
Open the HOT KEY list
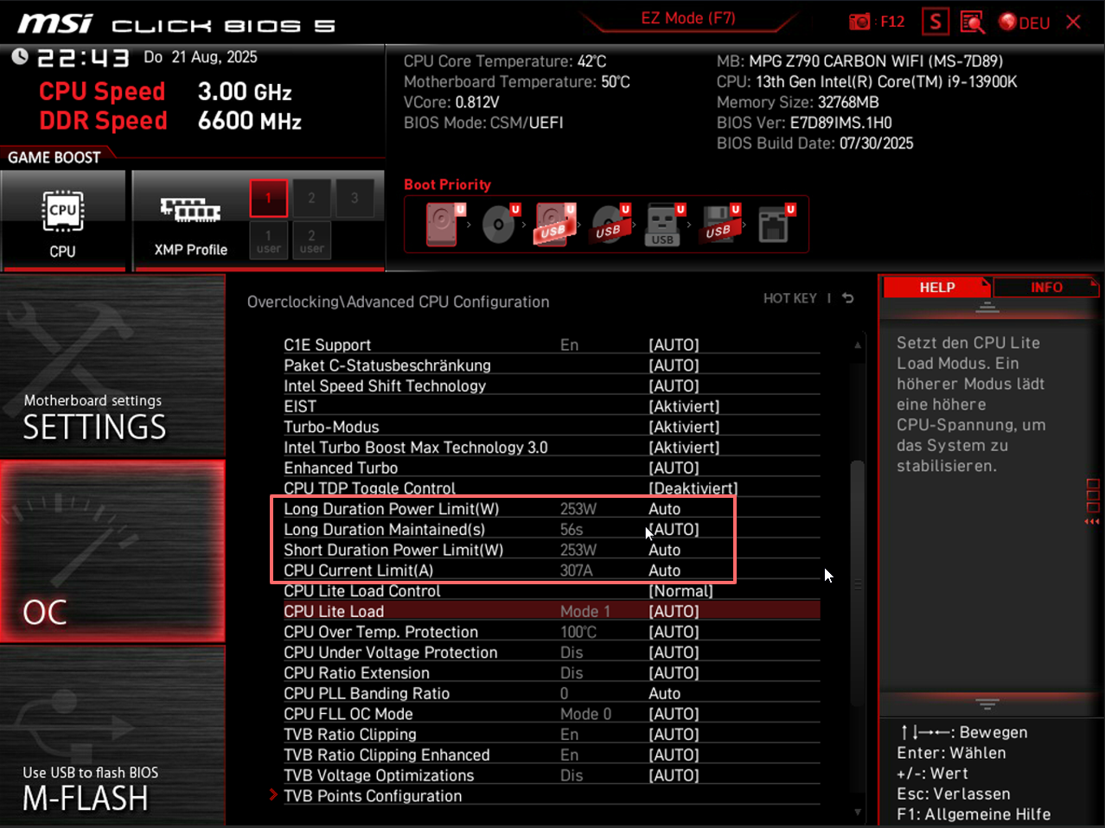coord(789,298)
